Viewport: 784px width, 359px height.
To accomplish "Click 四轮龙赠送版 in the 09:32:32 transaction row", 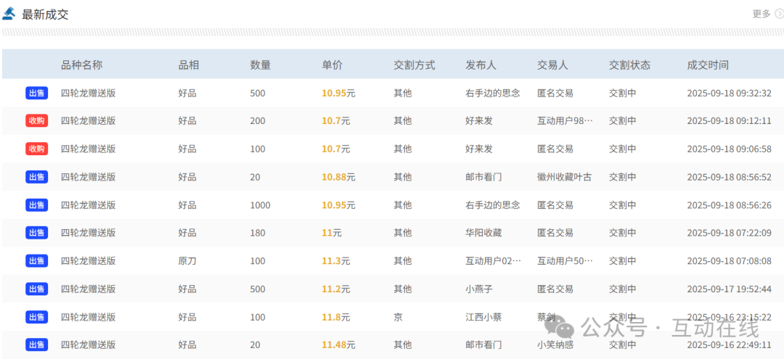I will point(88,93).
